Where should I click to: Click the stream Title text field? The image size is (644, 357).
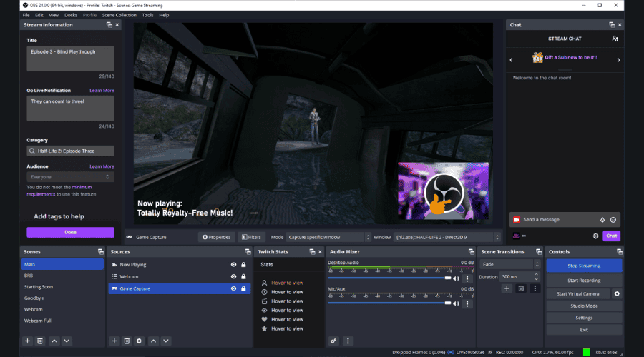point(70,59)
